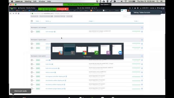Expand the metrics-server workload row
Viewport: 174px width, 98px height.
click(x=34, y=72)
